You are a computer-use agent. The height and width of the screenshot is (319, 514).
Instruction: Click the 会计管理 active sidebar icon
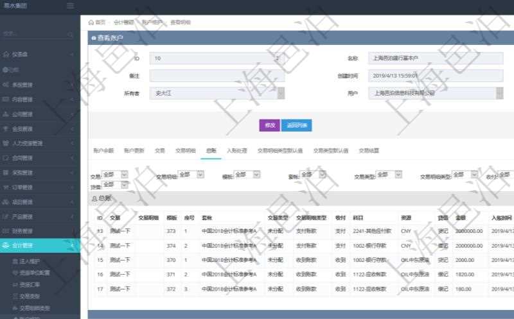tap(6, 245)
